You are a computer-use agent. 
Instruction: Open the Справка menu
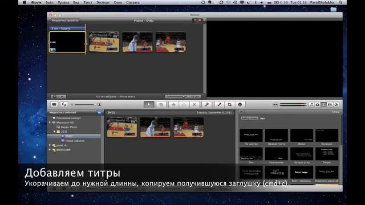click(133, 2)
